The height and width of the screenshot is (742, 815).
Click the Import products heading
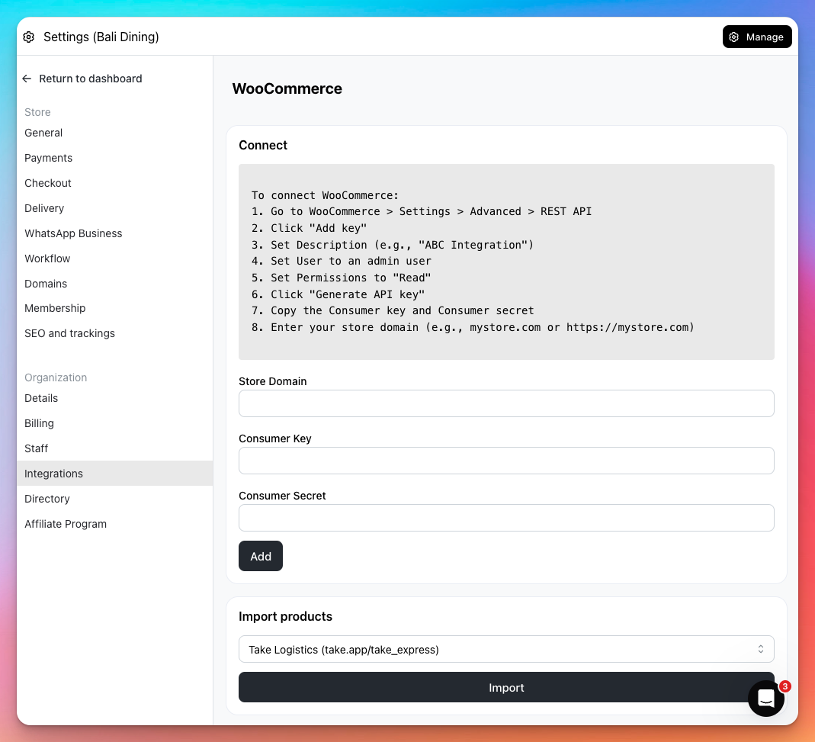[x=285, y=616]
